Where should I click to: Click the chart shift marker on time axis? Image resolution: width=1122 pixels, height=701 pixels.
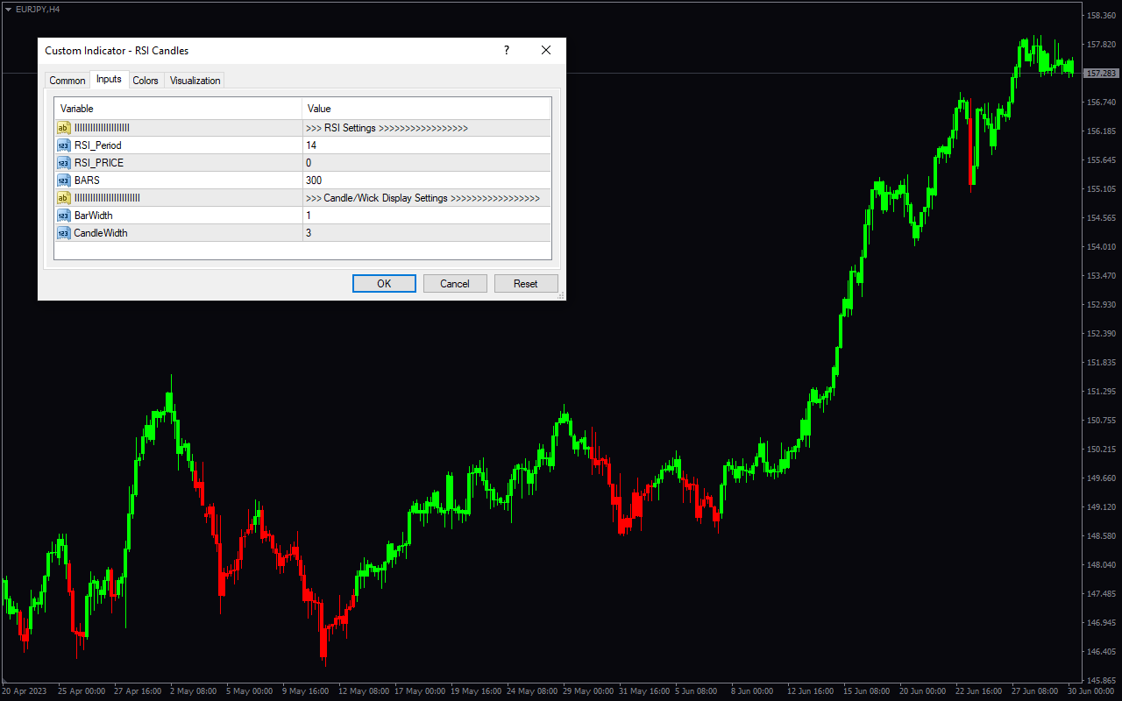pyautogui.click(x=6, y=681)
